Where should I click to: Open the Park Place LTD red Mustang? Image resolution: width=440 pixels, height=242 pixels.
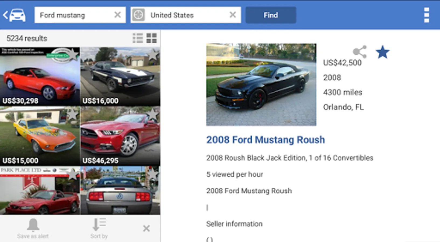click(x=40, y=190)
